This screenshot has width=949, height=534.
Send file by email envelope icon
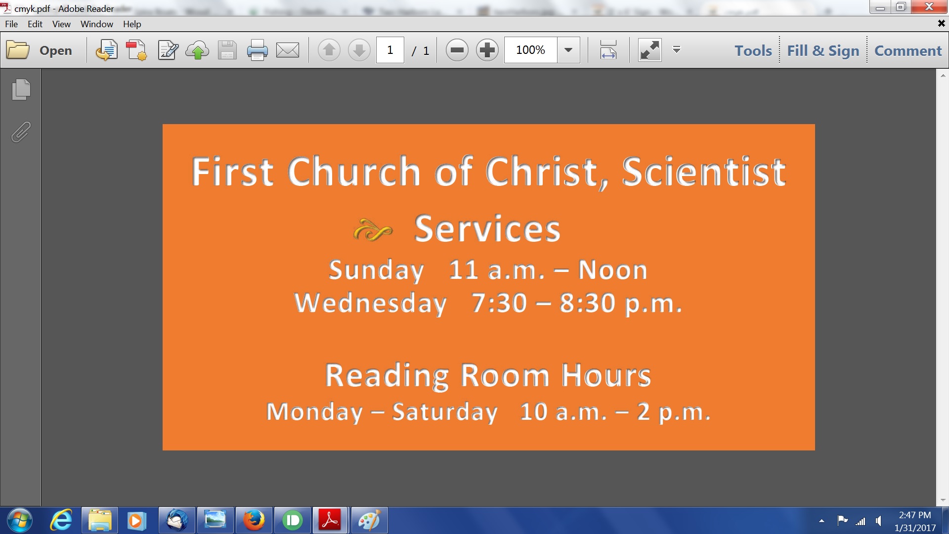coord(288,50)
